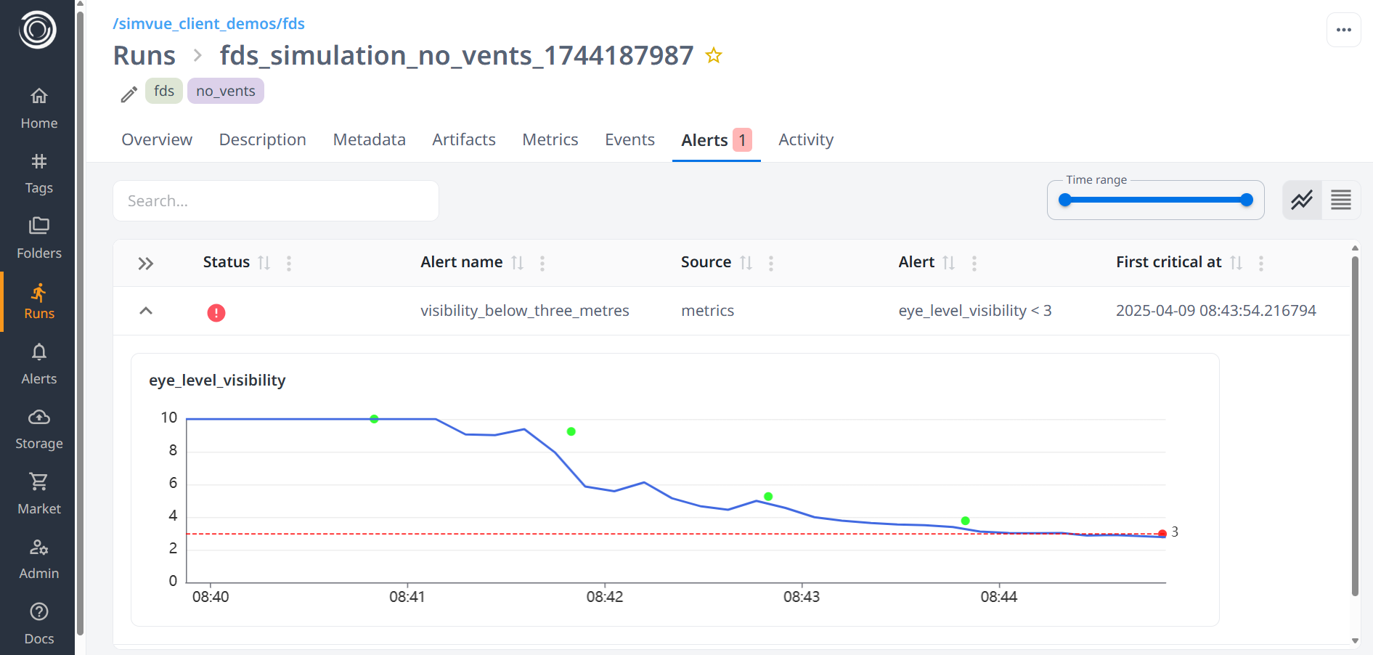Open the Alert name column menu
1373x655 pixels.
(x=542, y=263)
